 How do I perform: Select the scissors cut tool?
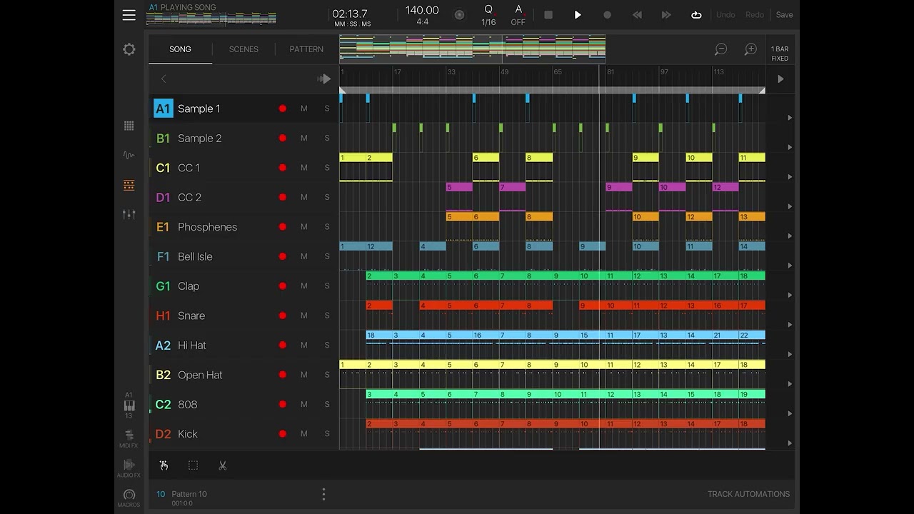coord(222,465)
